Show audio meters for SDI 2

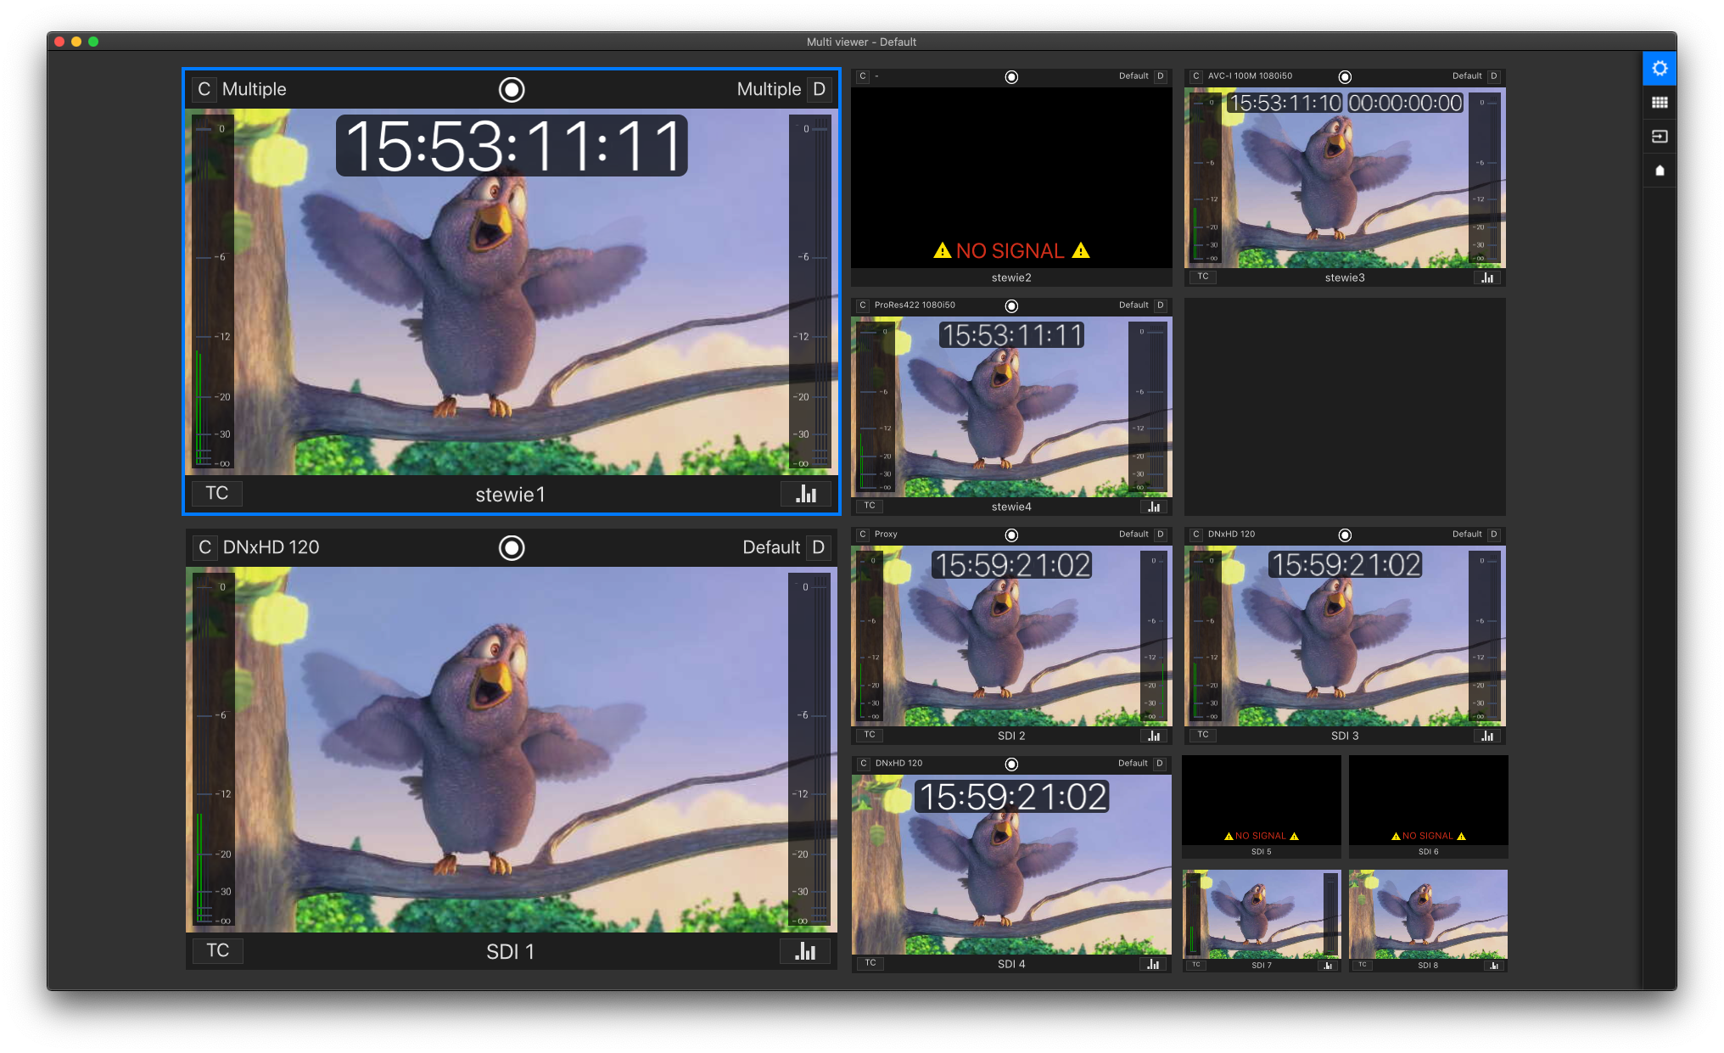tap(1154, 736)
